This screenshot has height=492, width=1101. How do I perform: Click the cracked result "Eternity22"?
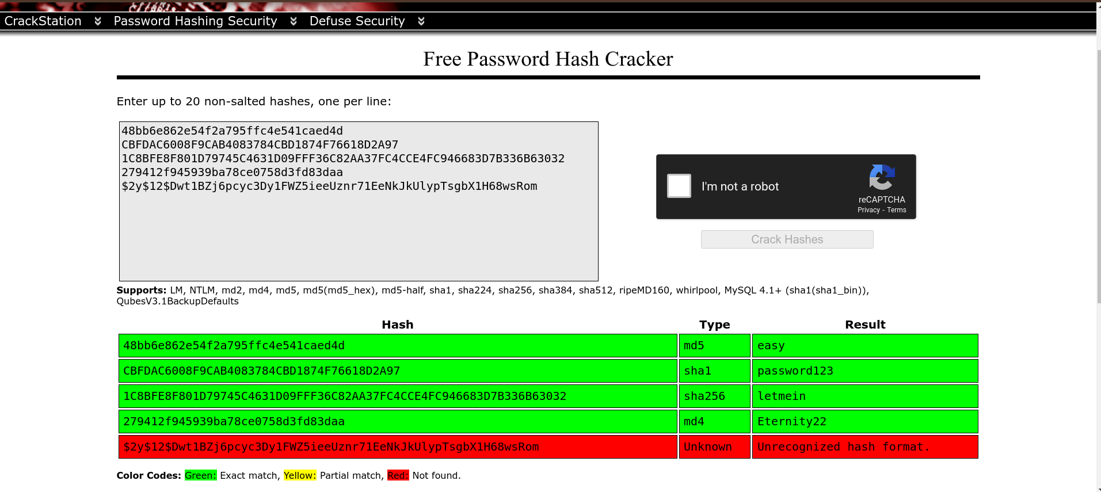865,421
